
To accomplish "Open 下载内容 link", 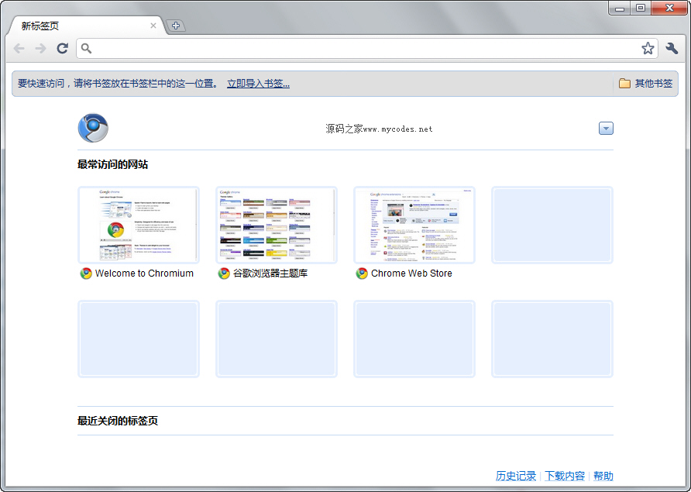I will 565,476.
